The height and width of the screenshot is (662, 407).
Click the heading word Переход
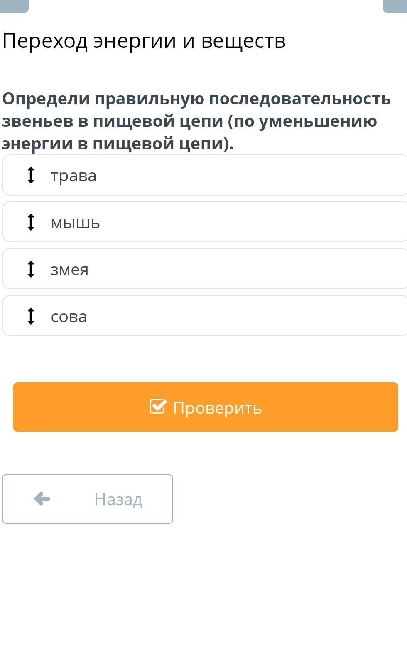[45, 41]
